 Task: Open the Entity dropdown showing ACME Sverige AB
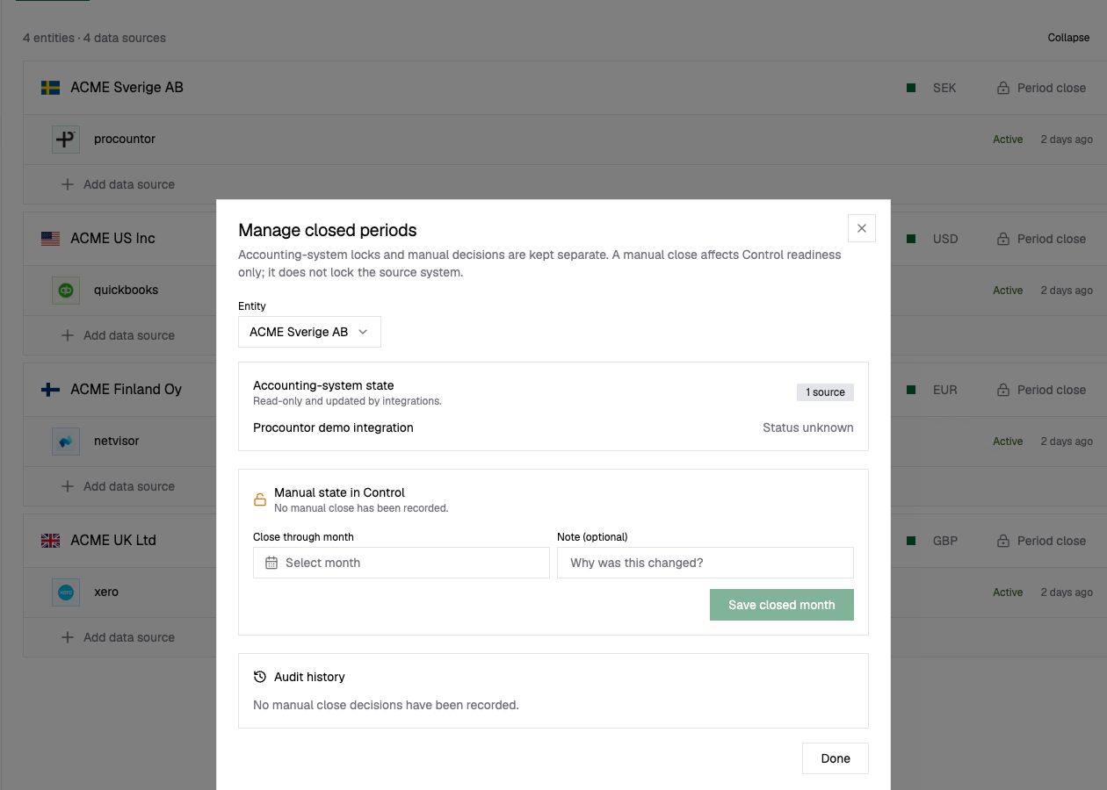pos(309,332)
